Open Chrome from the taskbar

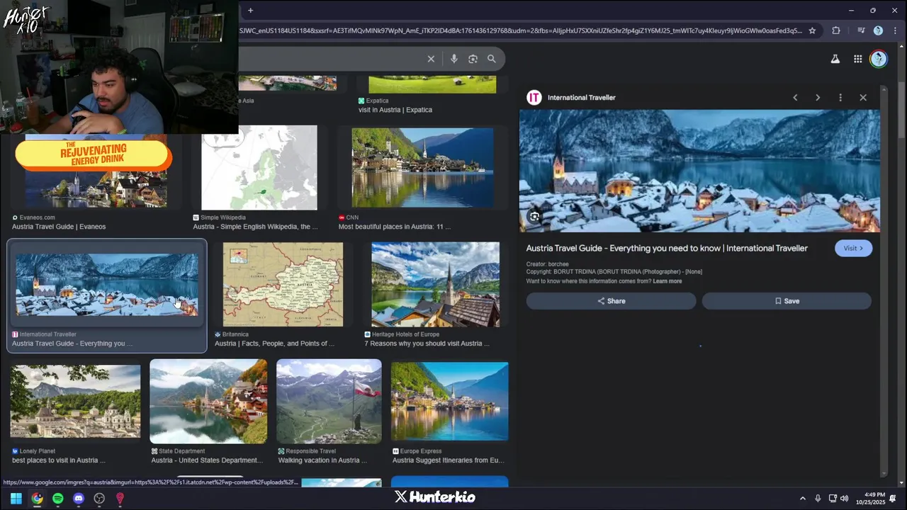37,498
